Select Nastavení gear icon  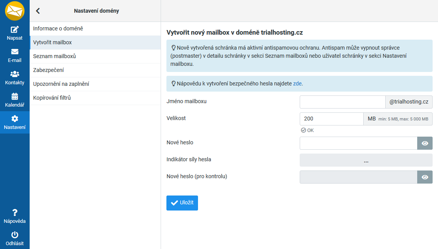tap(15, 119)
